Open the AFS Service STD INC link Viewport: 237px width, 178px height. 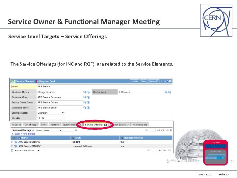click(x=29, y=142)
